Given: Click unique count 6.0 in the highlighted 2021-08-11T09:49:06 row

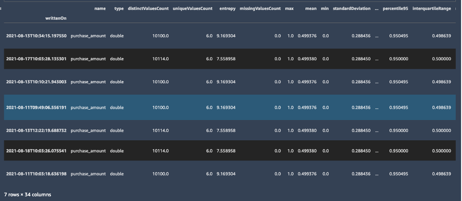Looking at the screenshot, I should click(209, 107).
